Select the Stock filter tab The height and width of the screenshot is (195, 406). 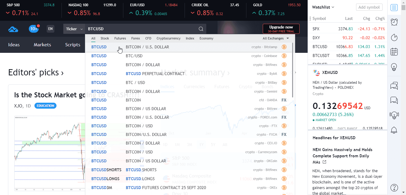pyautogui.click(x=105, y=38)
